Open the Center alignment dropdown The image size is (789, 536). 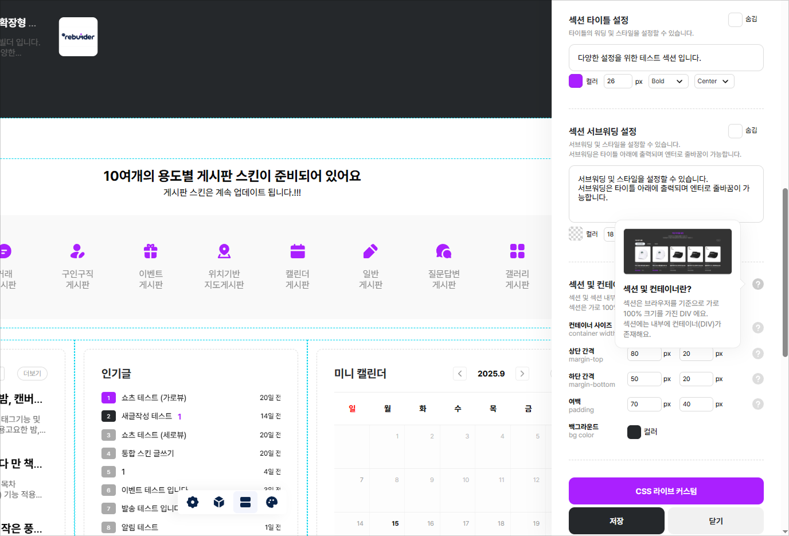[x=714, y=81]
